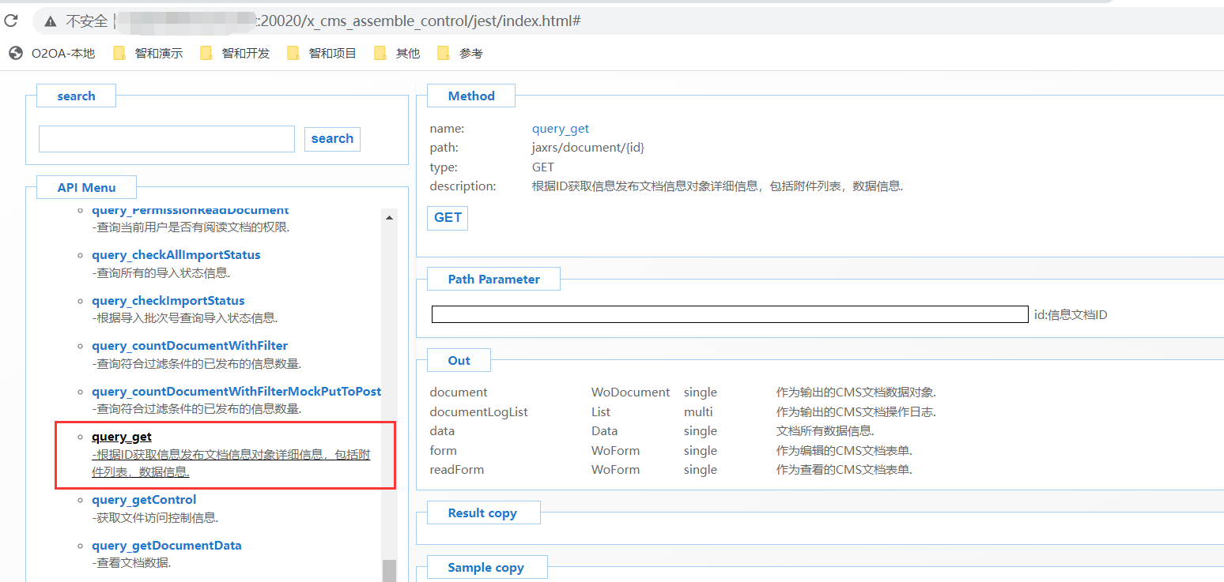Open query_countDocumentWithFilterMockPutToPost entry
Image resolution: width=1224 pixels, height=582 pixels.
[x=236, y=392]
